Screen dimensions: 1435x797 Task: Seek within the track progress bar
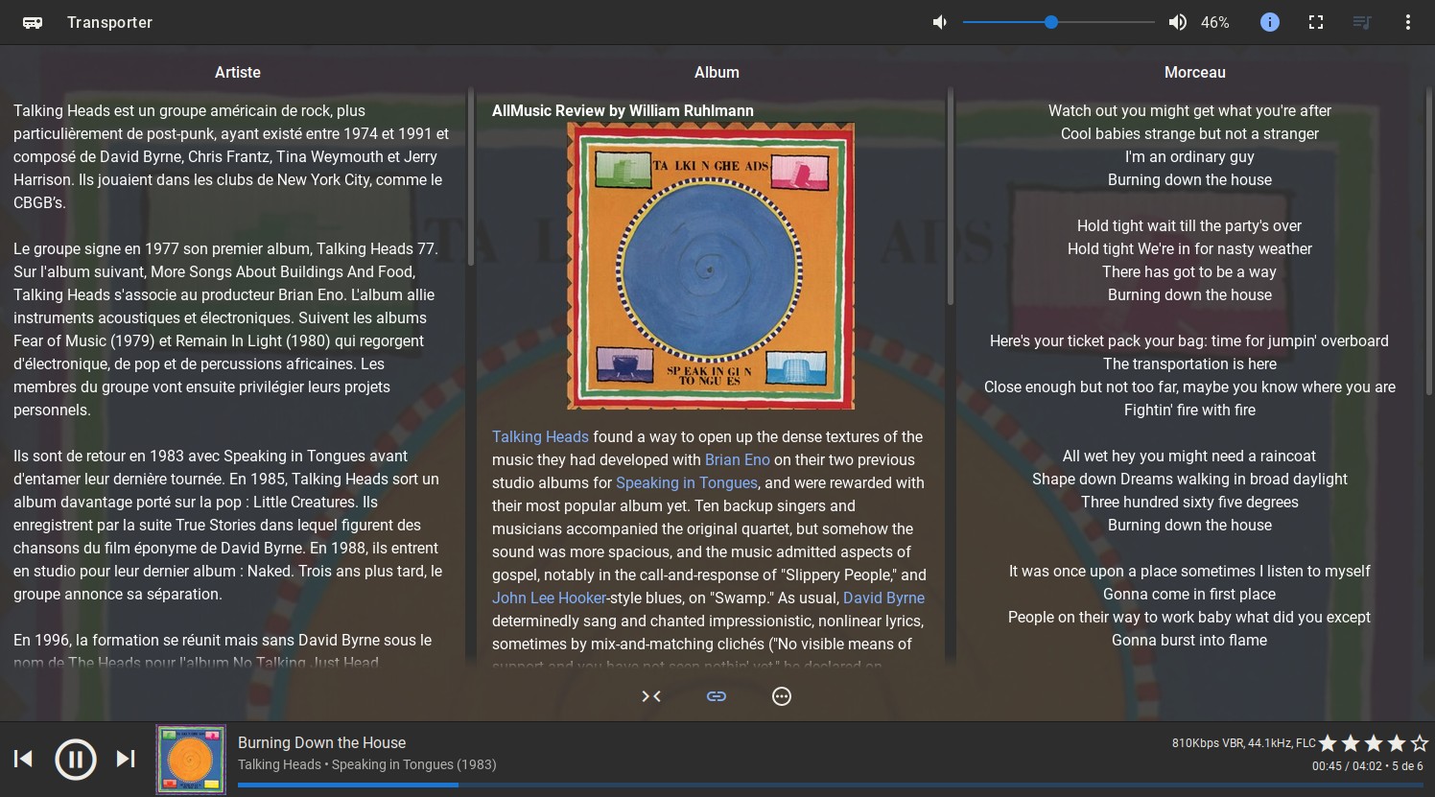pyautogui.click(x=832, y=785)
